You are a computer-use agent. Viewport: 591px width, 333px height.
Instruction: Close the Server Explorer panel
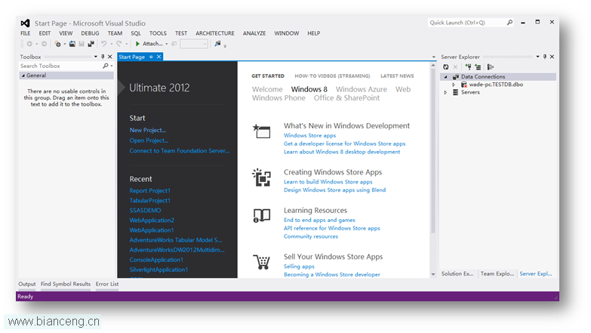(553, 57)
